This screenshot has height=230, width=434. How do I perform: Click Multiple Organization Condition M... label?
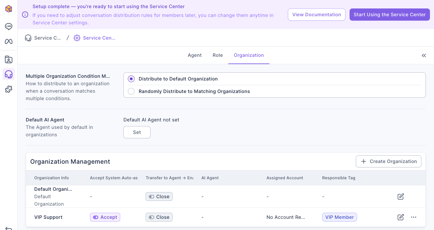[x=68, y=76]
